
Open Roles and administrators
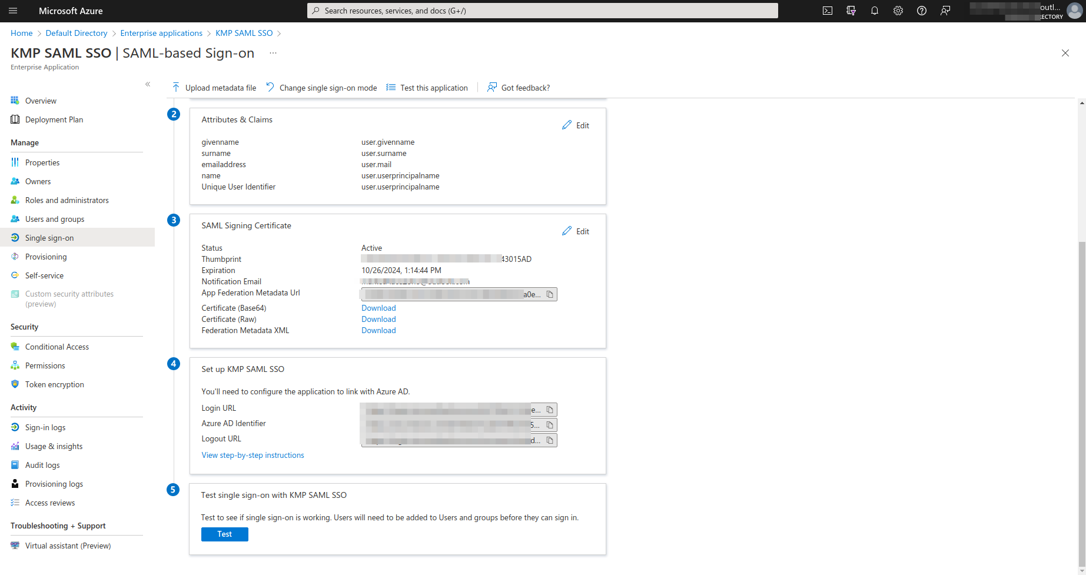pyautogui.click(x=67, y=200)
